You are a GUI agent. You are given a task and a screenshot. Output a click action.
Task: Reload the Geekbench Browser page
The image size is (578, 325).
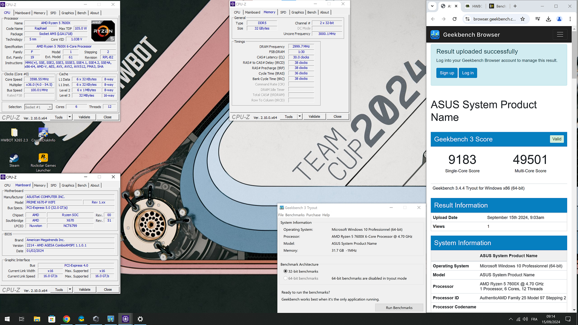click(x=454, y=19)
